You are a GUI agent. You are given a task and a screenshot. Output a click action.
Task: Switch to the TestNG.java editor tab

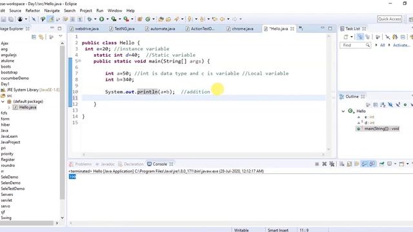pos(122,28)
